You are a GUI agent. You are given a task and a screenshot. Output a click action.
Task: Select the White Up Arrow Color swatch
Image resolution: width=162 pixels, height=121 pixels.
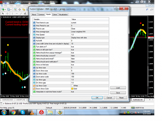coord(72,86)
